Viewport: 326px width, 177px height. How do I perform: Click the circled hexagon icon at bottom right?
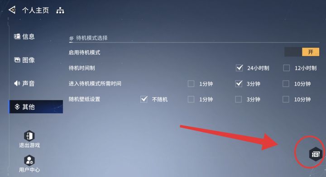tap(316, 154)
